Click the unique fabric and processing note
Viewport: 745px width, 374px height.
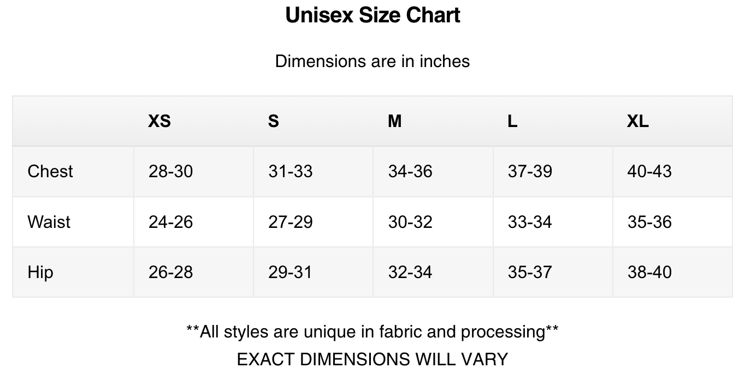[x=372, y=331]
